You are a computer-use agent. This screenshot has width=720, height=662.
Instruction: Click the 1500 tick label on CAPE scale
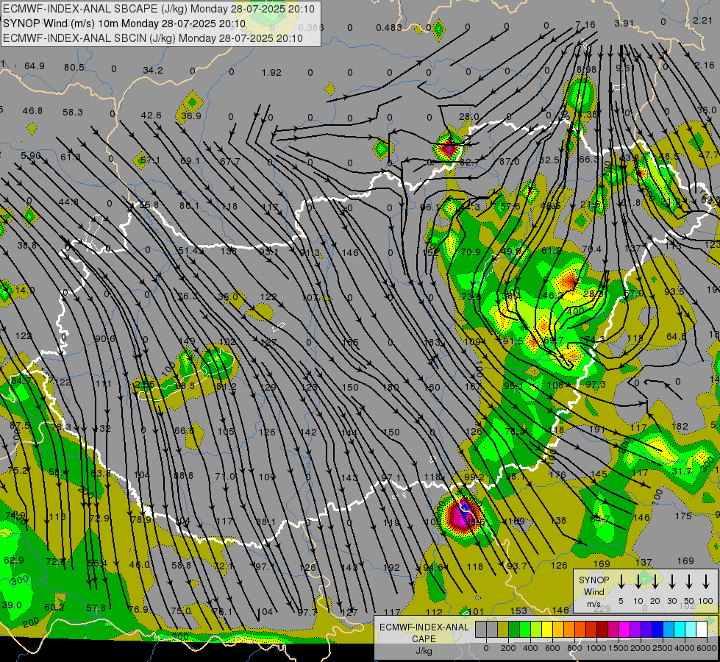point(618,648)
